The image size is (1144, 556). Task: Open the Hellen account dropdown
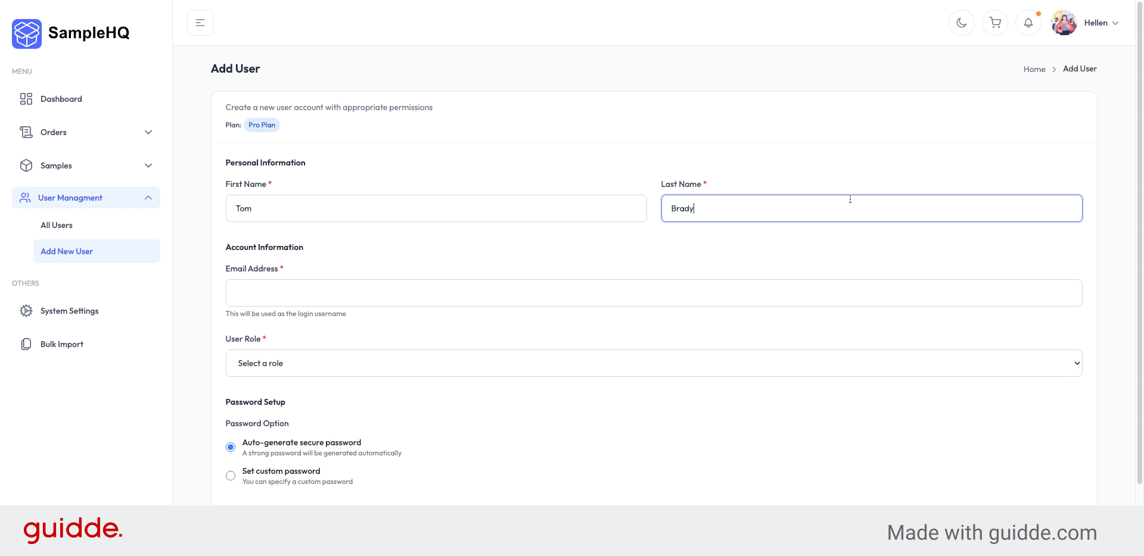point(1099,23)
